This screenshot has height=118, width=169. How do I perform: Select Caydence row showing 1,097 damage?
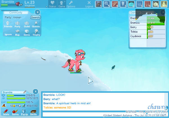[147, 36]
